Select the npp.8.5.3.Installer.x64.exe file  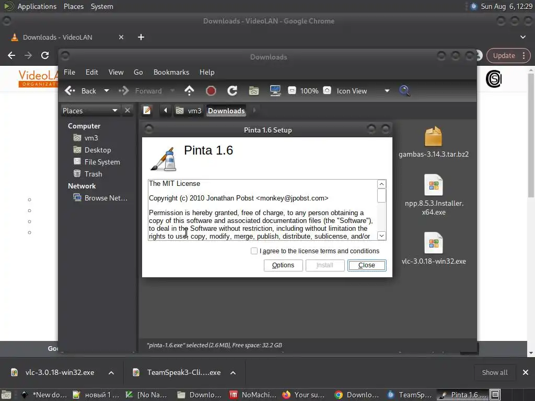(434, 195)
